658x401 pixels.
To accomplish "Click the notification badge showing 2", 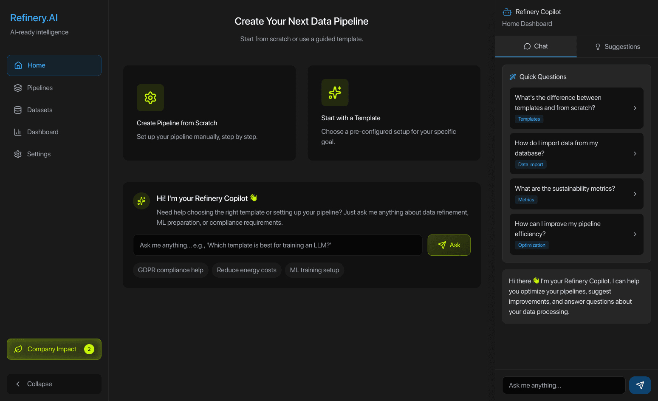I will (x=89, y=349).
